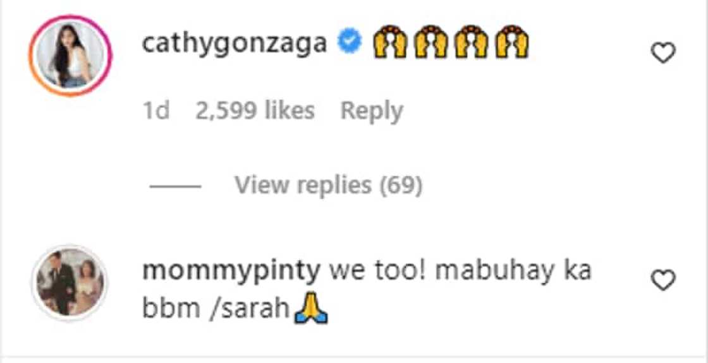Expand View replies (69)
708x363 pixels.
[x=328, y=185]
